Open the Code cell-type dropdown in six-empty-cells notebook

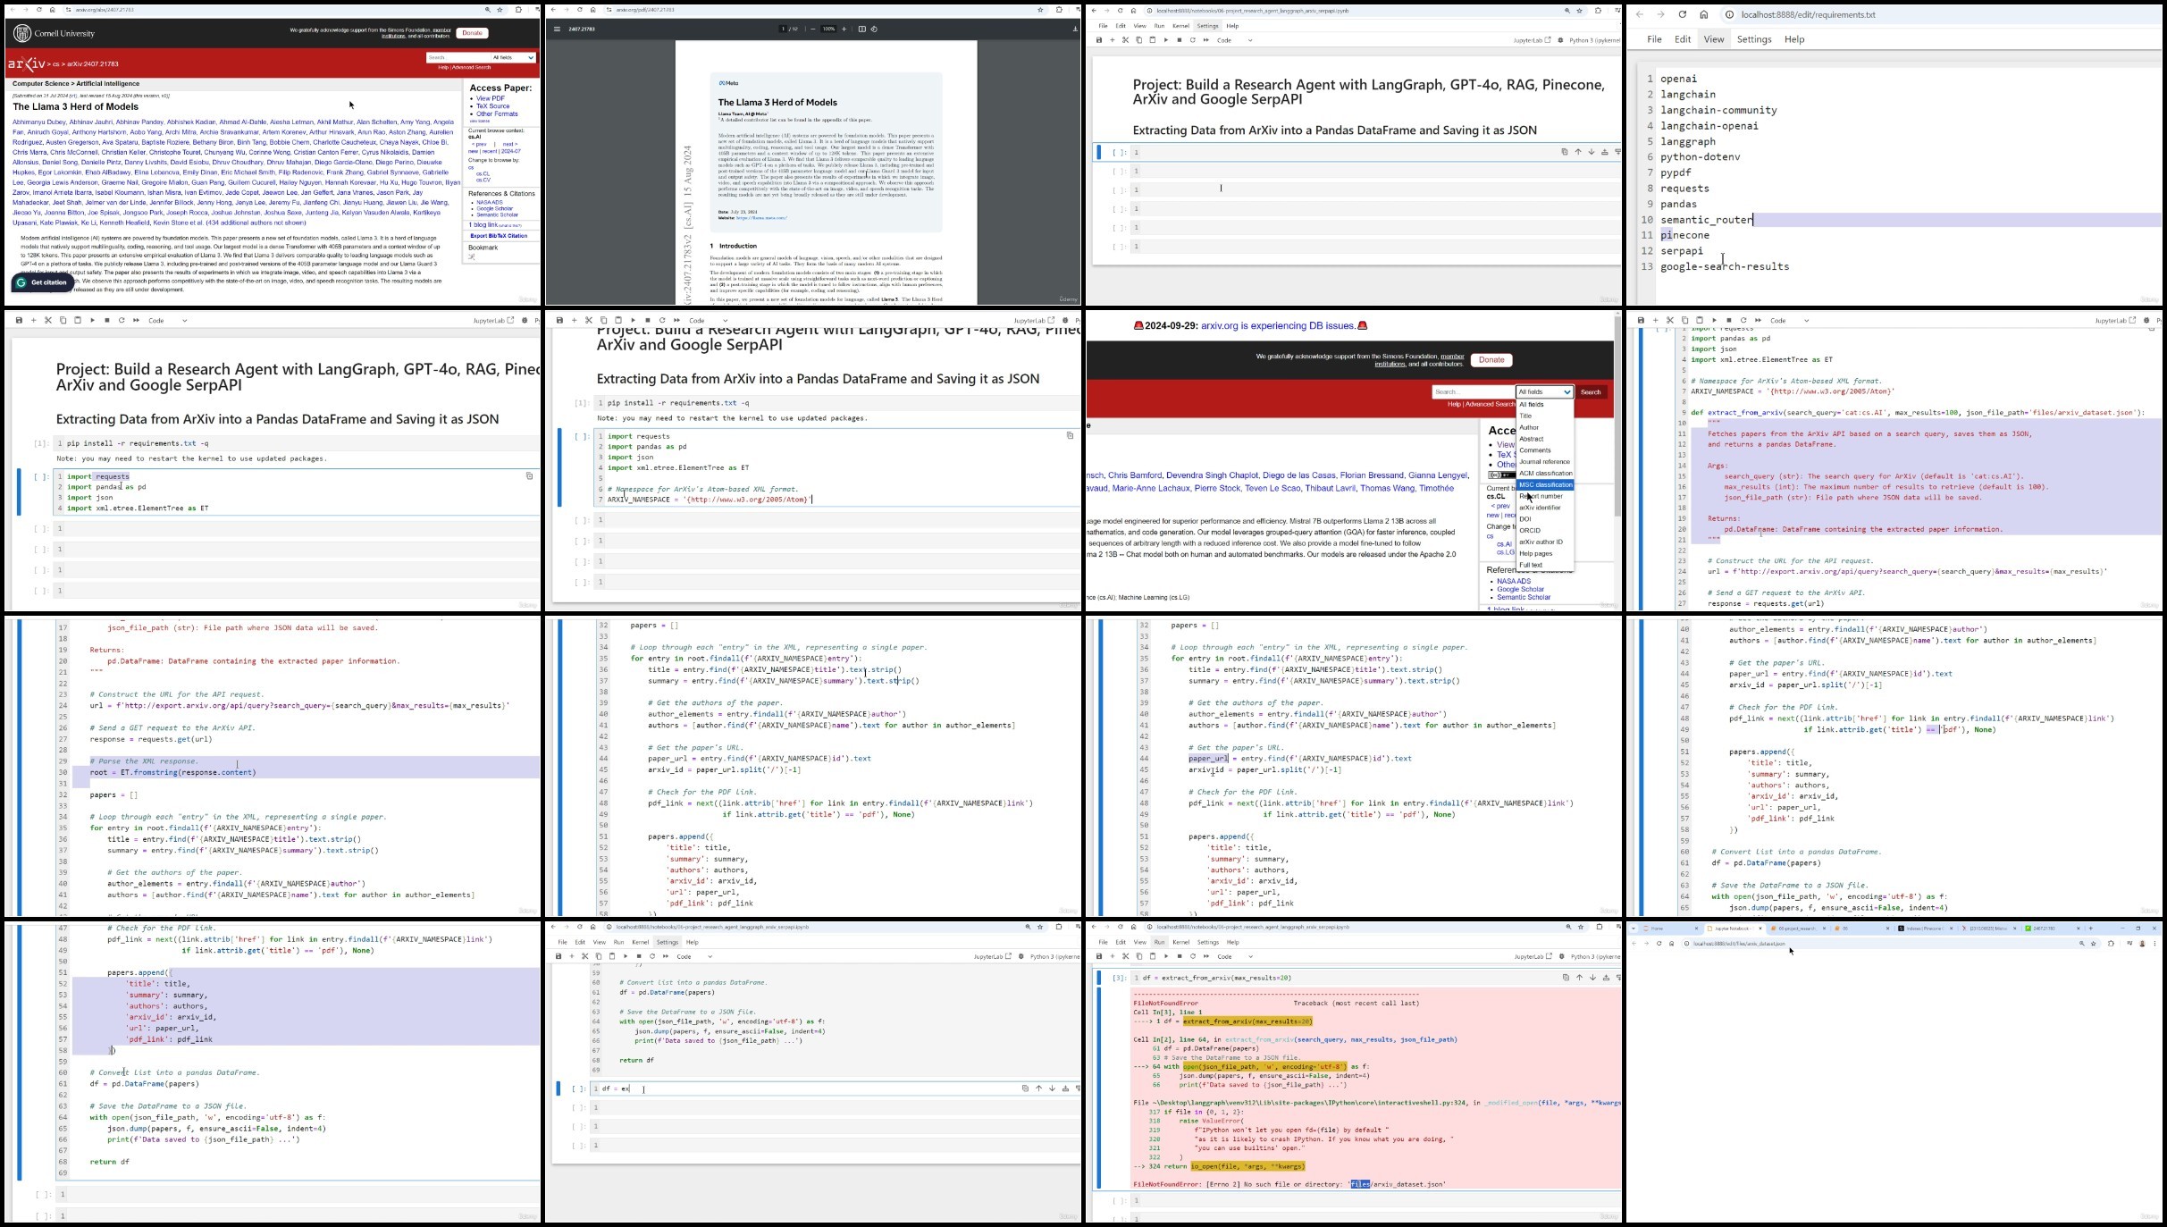[1234, 40]
